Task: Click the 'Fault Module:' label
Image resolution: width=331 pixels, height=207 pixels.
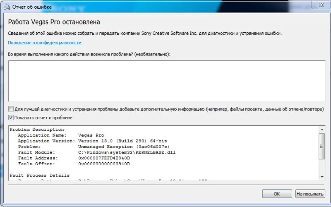Action: point(36,152)
